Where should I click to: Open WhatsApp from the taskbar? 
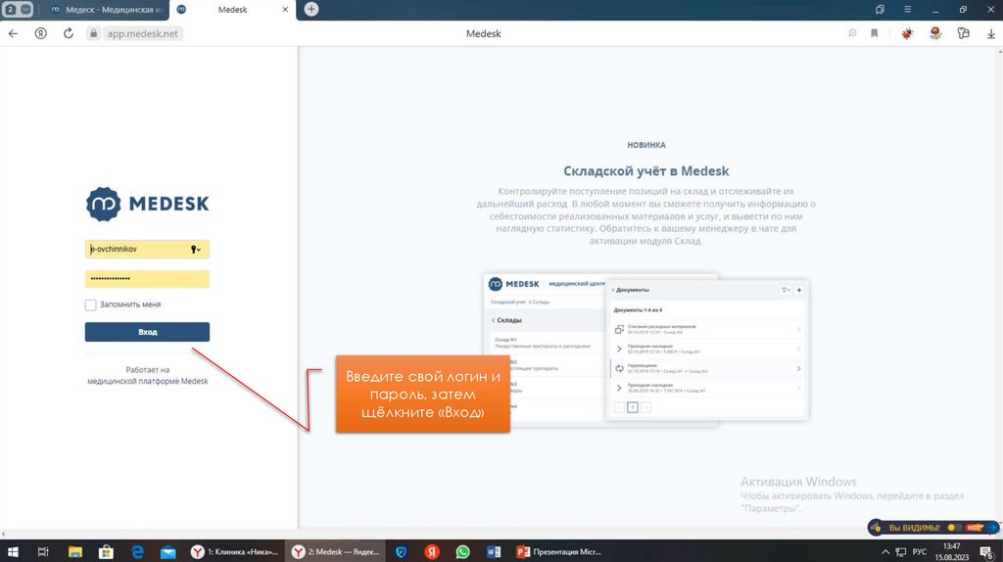tap(462, 552)
